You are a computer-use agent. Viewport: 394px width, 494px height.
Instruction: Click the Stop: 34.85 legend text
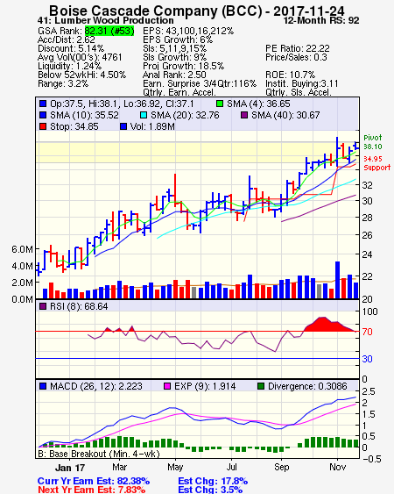pos(74,126)
